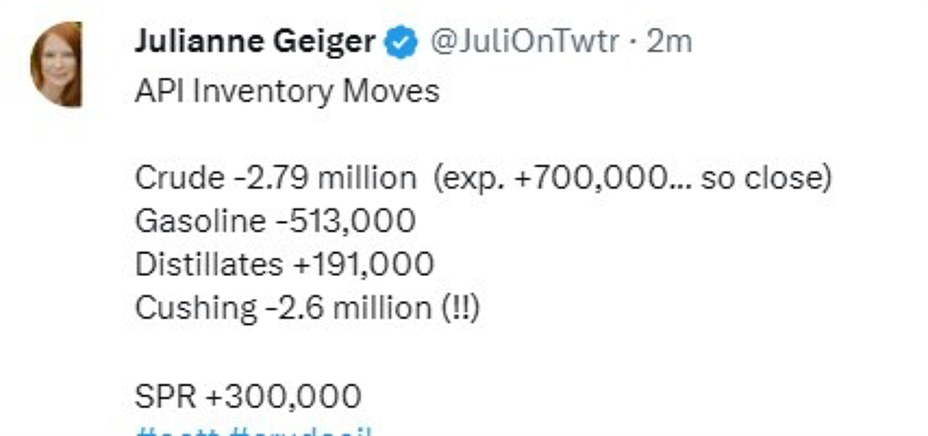Click Julianne Geiger's profile avatar photo
Screen dimensions: 928x436
click(x=55, y=64)
